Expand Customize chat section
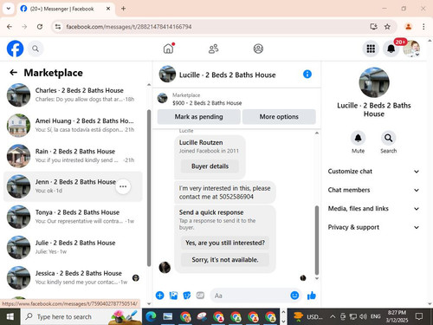This screenshot has width=433, height=325. [x=373, y=172]
